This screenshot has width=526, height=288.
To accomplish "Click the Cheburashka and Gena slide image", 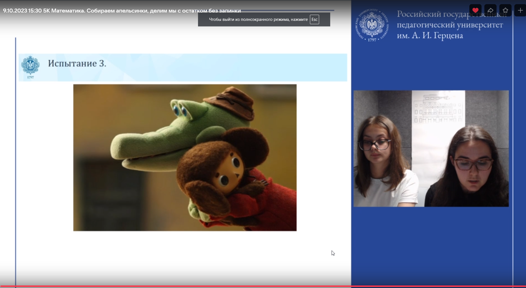I will 185,158.
